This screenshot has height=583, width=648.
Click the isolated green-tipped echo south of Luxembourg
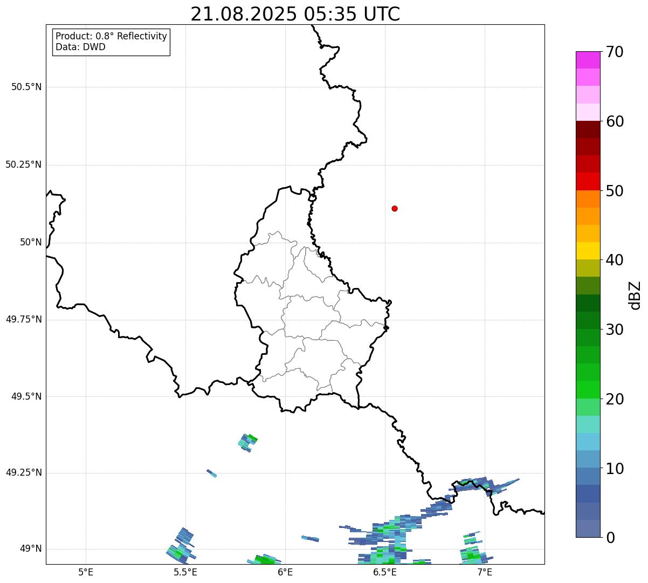click(x=247, y=442)
